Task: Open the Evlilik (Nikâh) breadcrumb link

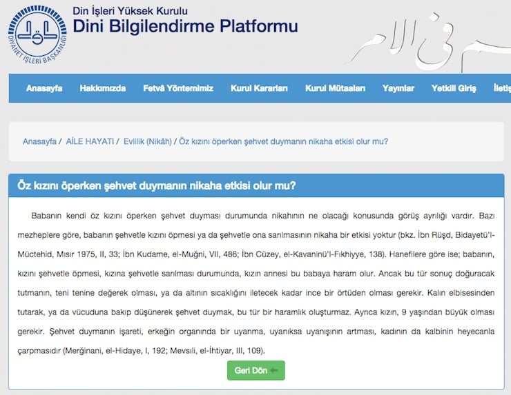Action: click(x=148, y=141)
